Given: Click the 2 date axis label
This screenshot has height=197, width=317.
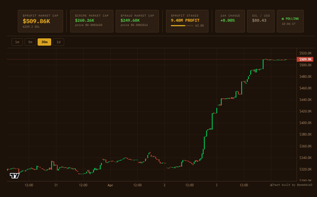Looking at the screenshot, I should [x=165, y=185].
